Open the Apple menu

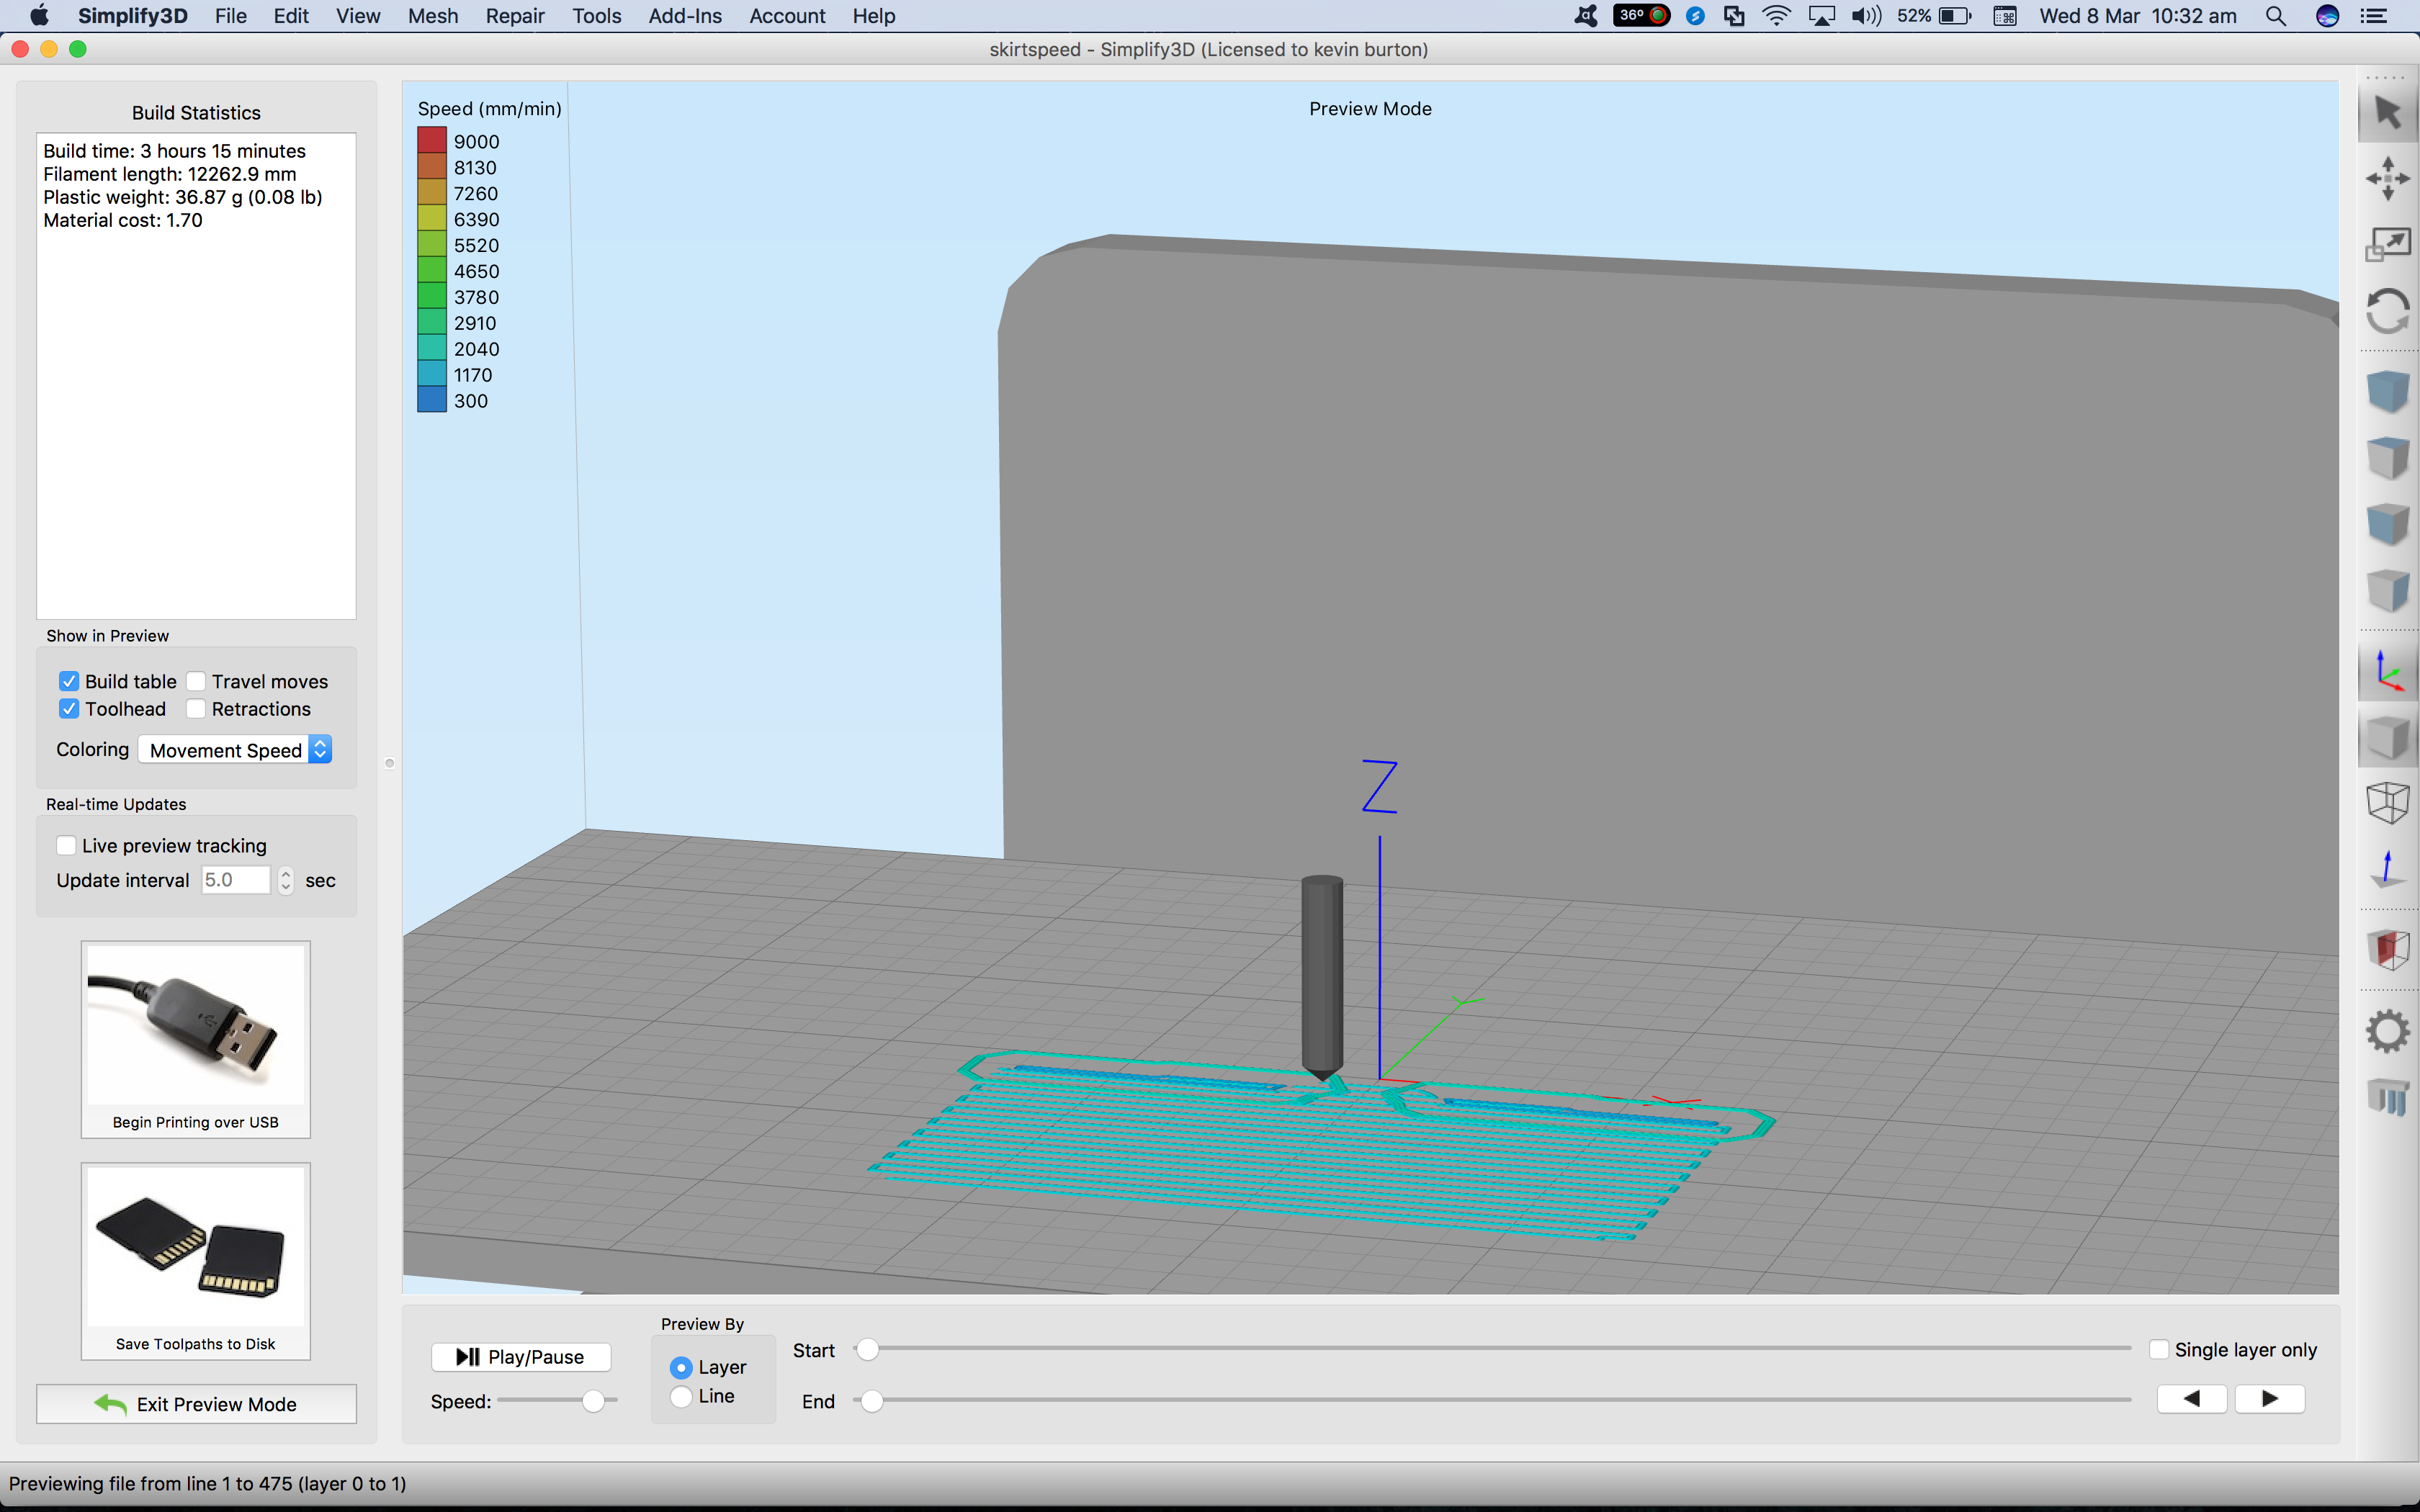[x=38, y=16]
